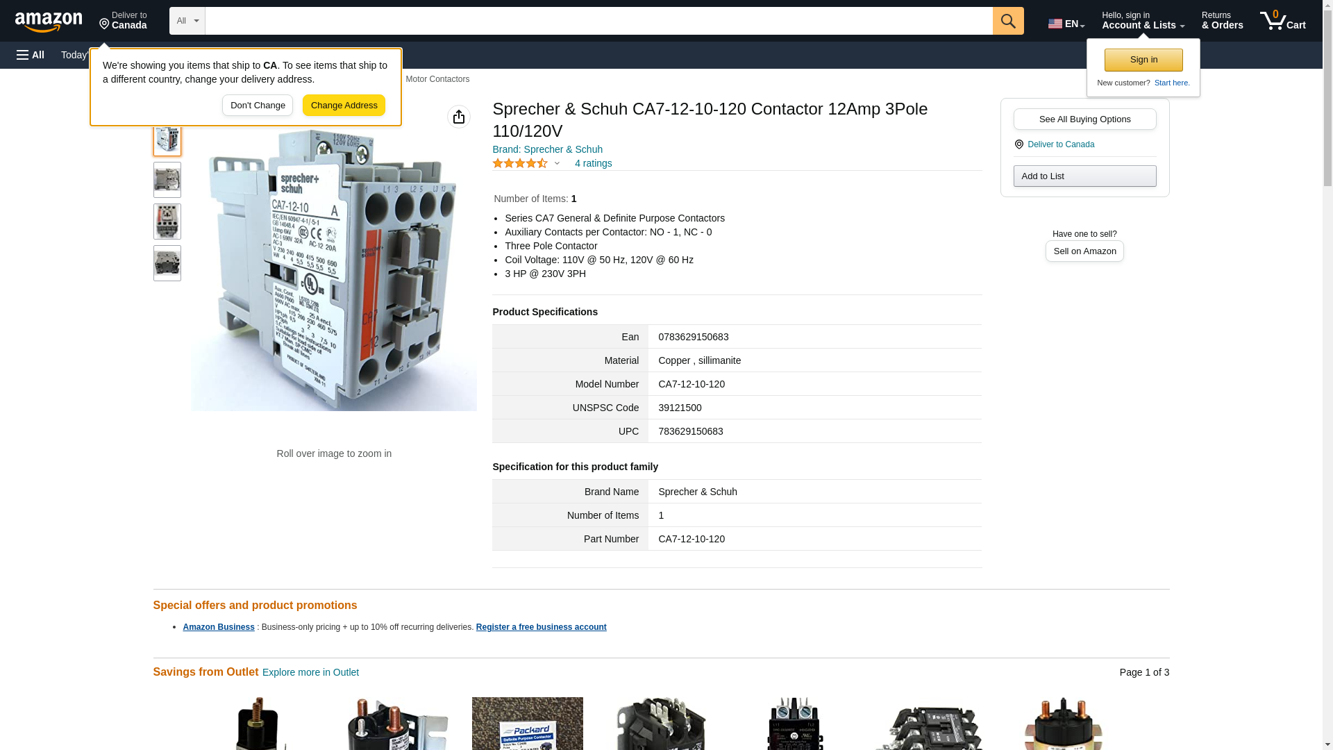Click the share icon above product image
The height and width of the screenshot is (750, 1333).
tap(459, 117)
